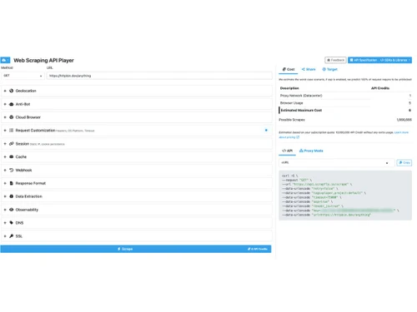Open the GET method dropdown
This screenshot has width=417, height=312.
(23, 76)
